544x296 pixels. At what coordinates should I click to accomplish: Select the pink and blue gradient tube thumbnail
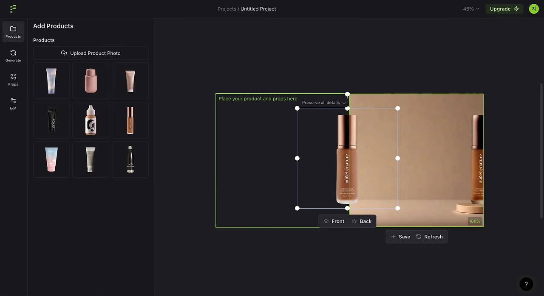tap(51, 159)
